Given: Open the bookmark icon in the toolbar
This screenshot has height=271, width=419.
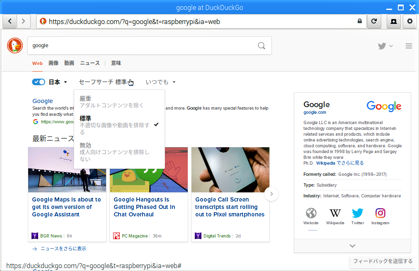Looking at the screenshot, I should (394, 22).
